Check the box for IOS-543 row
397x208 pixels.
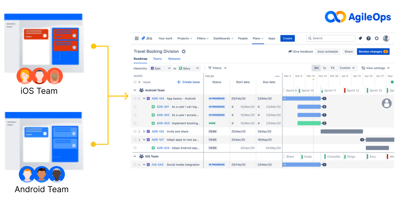[135, 165]
